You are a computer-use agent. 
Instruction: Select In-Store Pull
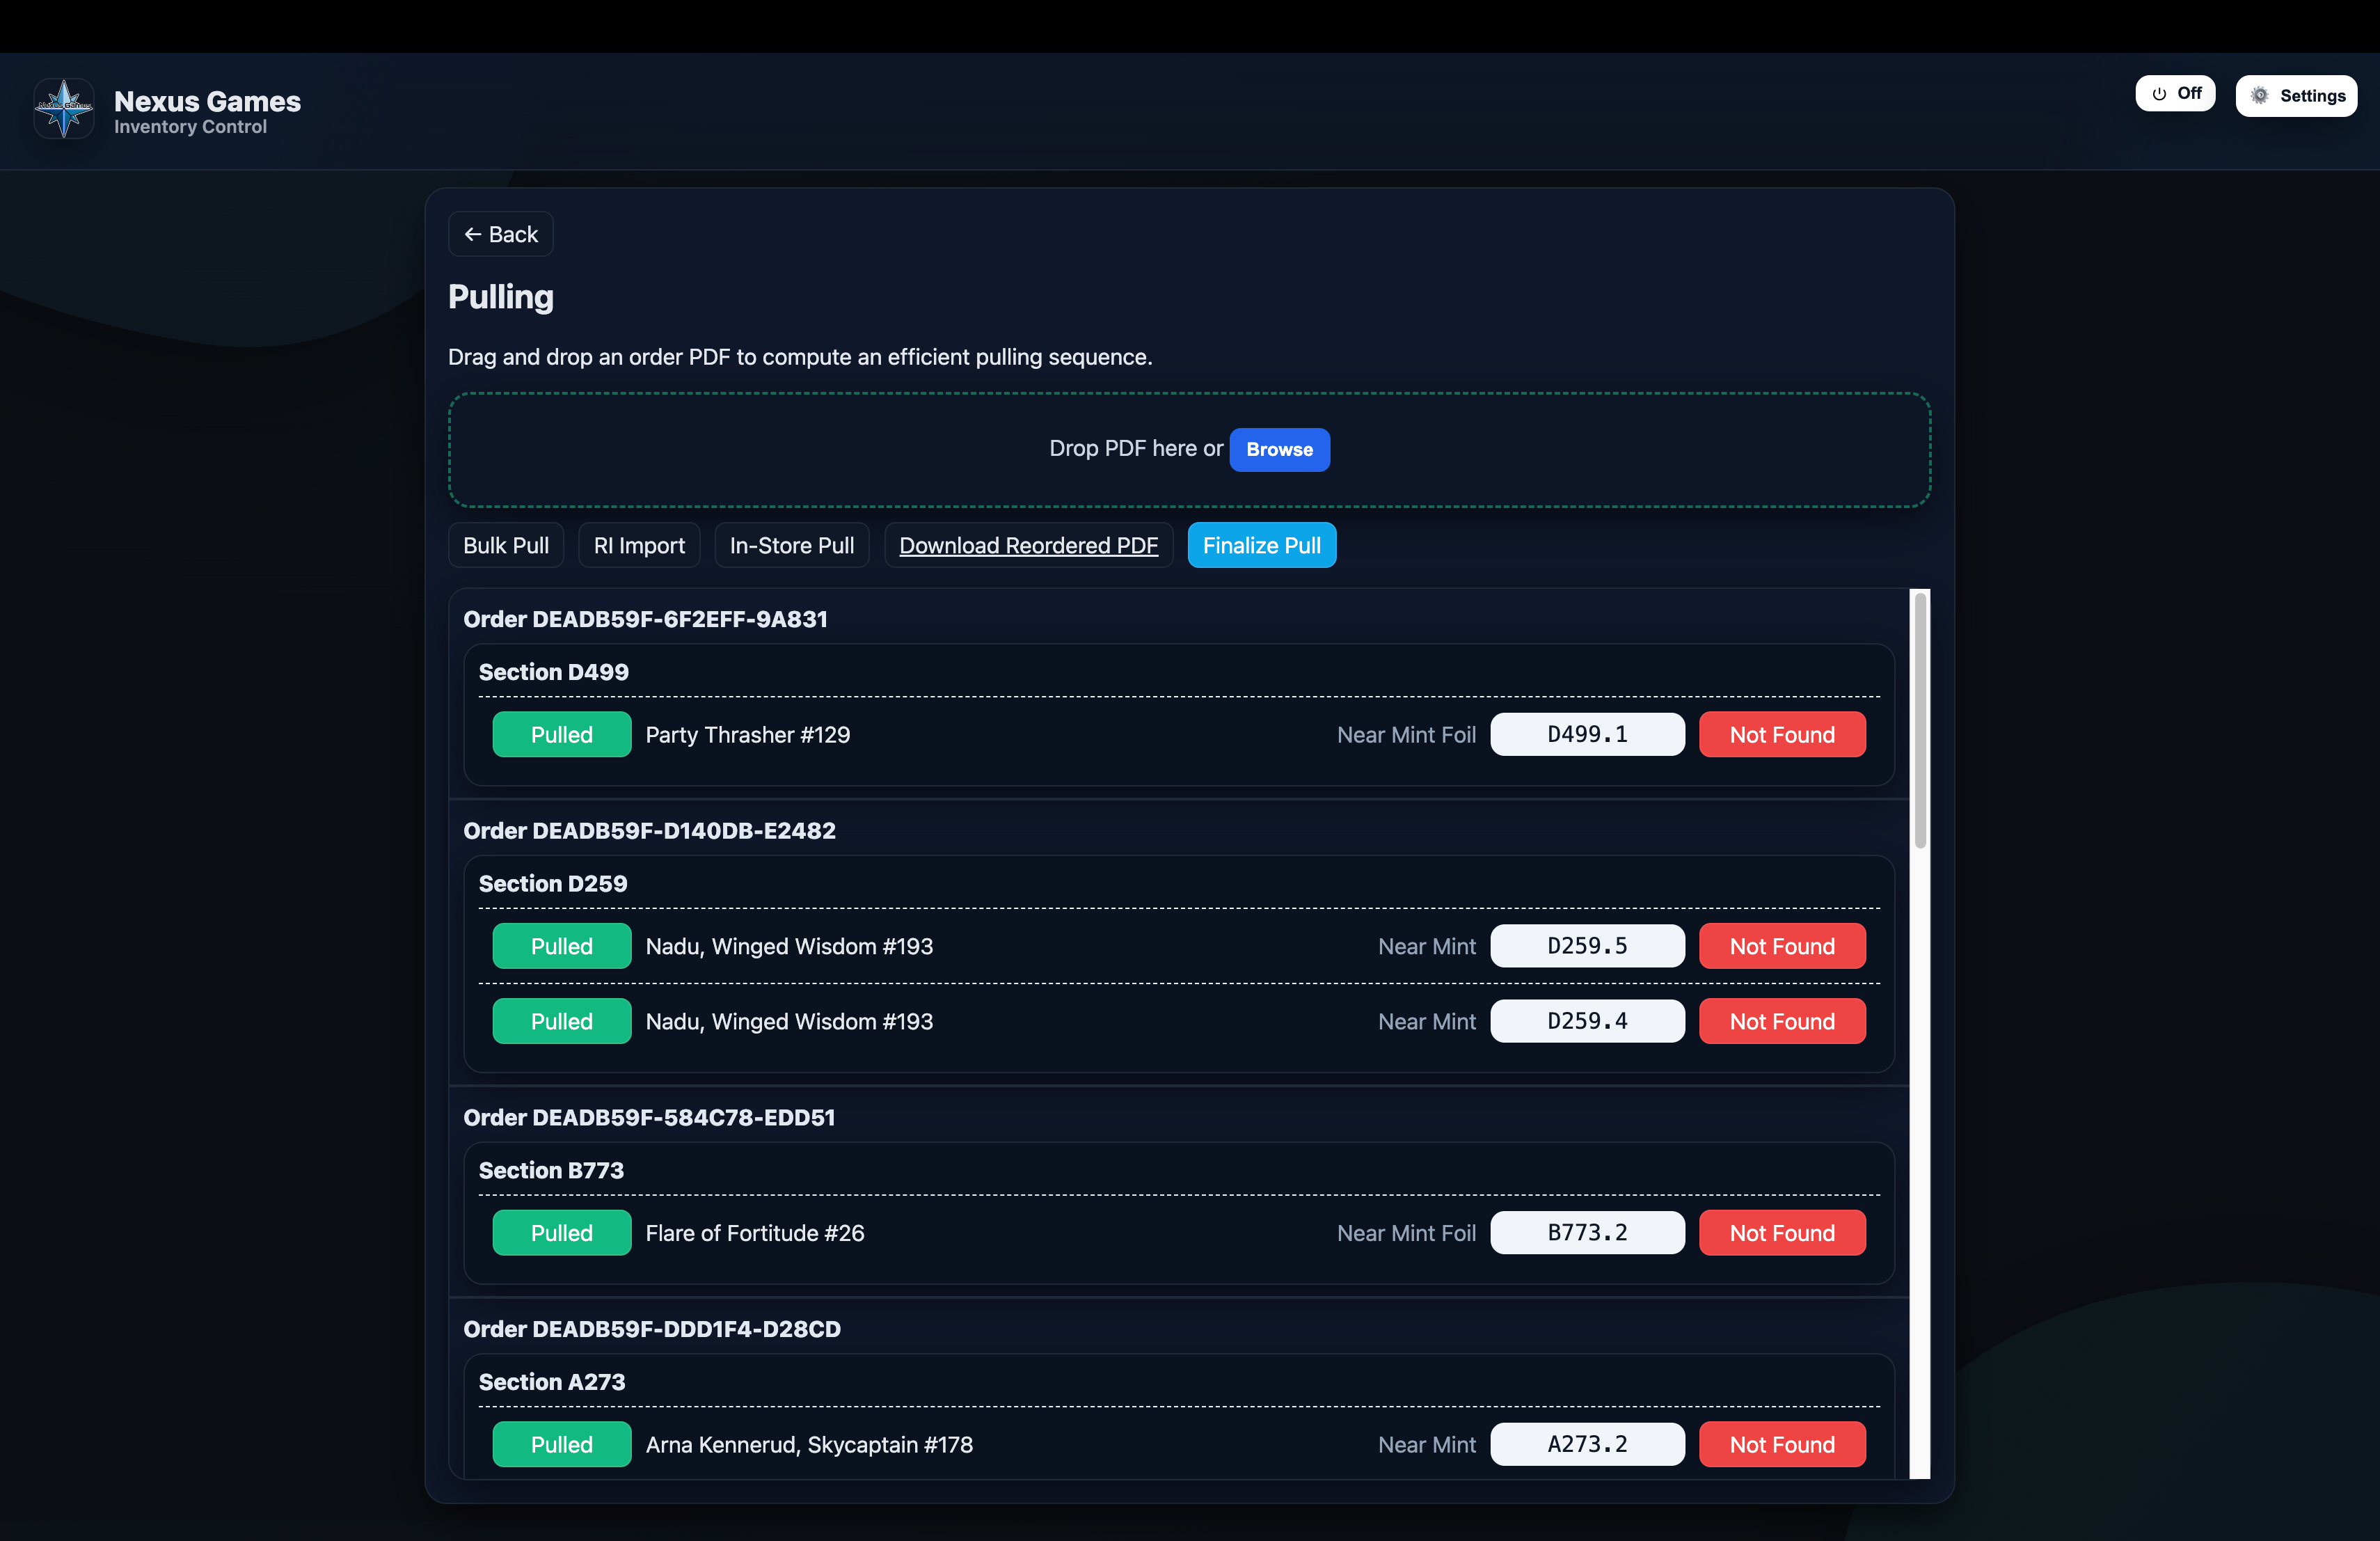[791, 545]
